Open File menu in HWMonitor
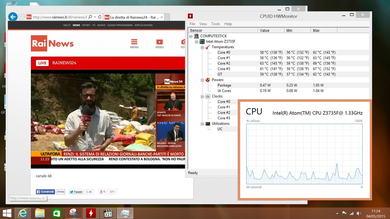 point(192,24)
